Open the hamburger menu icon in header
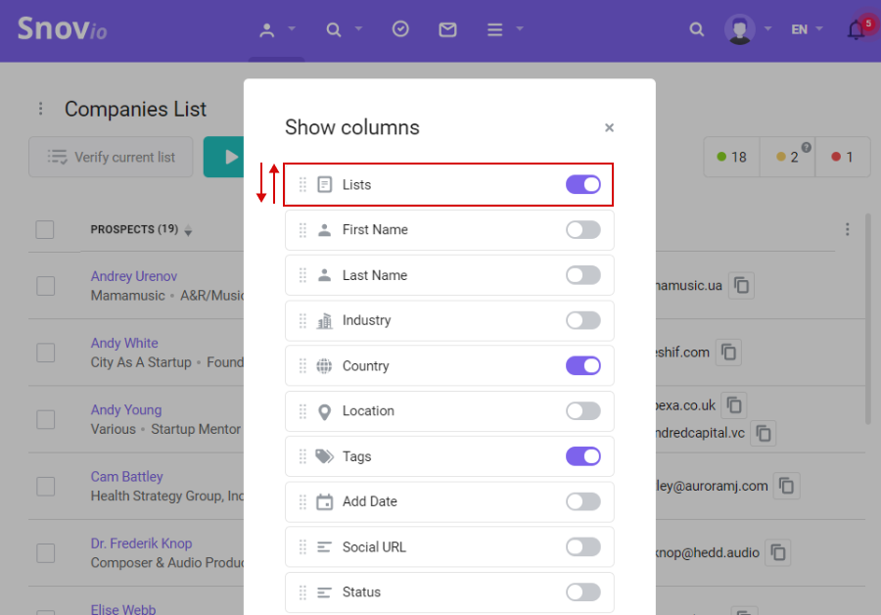 495,29
